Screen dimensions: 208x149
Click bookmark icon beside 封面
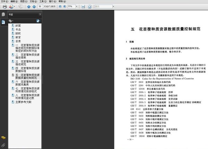coord(13,26)
